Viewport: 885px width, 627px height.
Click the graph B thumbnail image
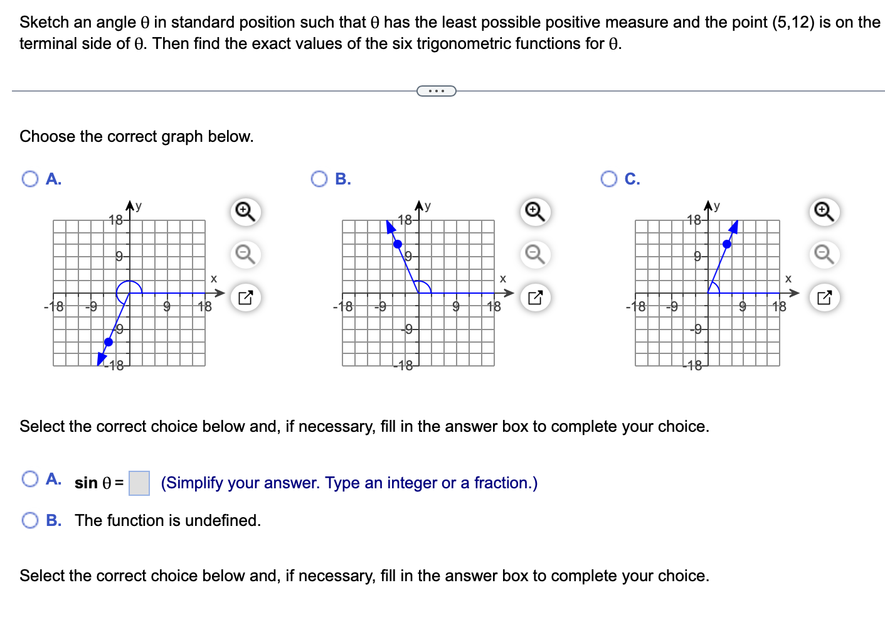(417, 292)
